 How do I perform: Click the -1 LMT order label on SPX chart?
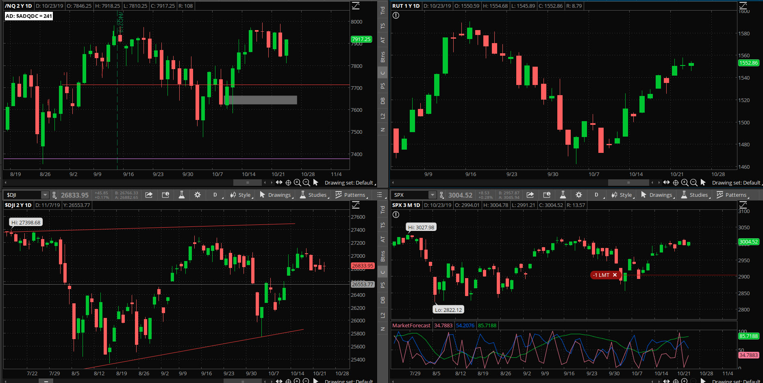tap(601, 275)
